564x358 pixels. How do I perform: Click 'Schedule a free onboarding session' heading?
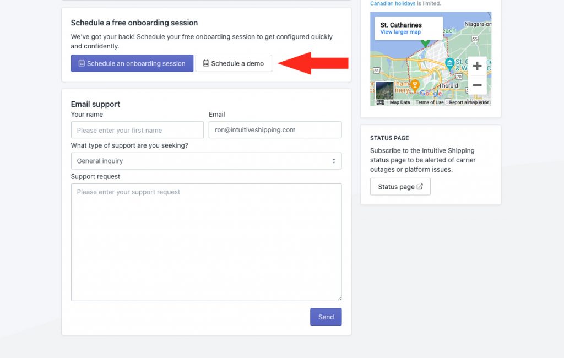tap(134, 23)
